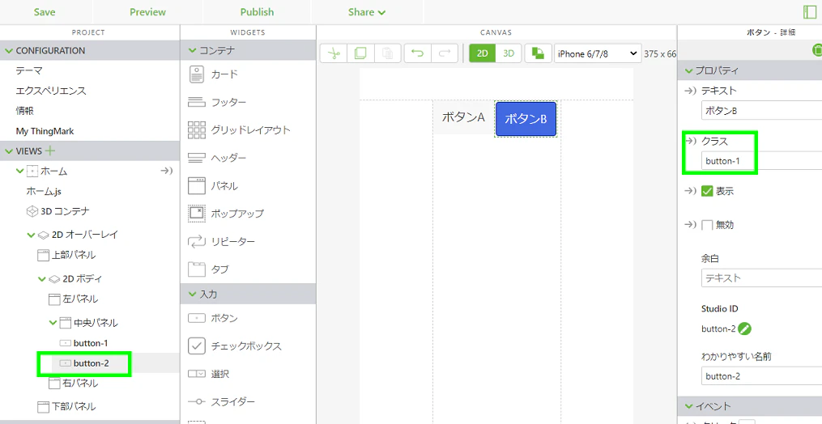This screenshot has height=424, width=822.
Task: Edit Studio ID with the green pencil icon
Action: [744, 329]
